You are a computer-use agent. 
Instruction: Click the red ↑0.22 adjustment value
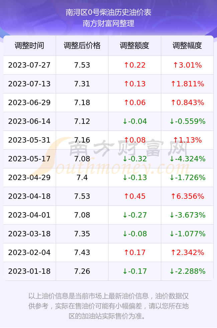coord(135,65)
